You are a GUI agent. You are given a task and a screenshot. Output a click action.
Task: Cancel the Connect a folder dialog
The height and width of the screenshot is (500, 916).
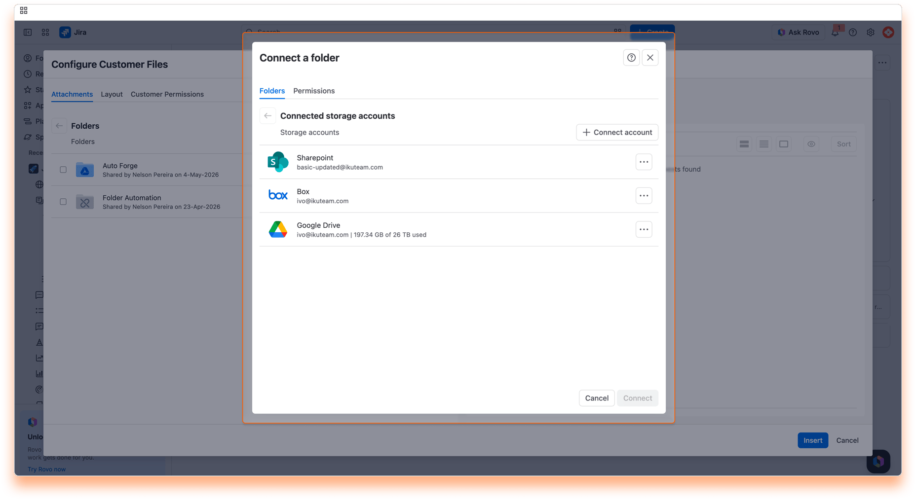(x=597, y=398)
